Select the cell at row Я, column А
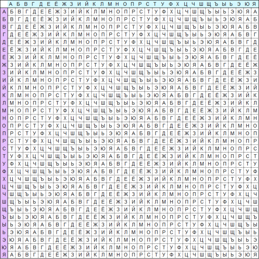 click(x=11, y=255)
